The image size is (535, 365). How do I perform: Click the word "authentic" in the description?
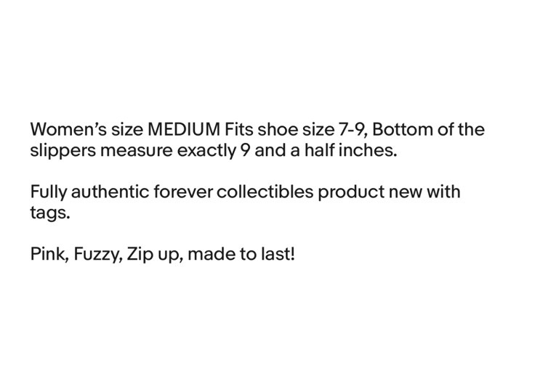point(110,192)
